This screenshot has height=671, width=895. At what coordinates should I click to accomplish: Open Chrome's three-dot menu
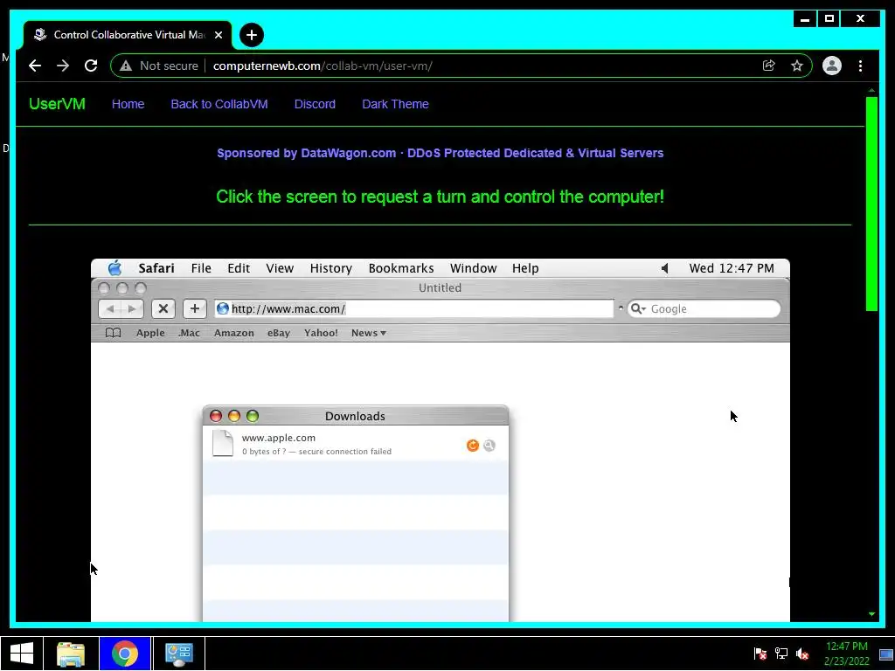[860, 66]
